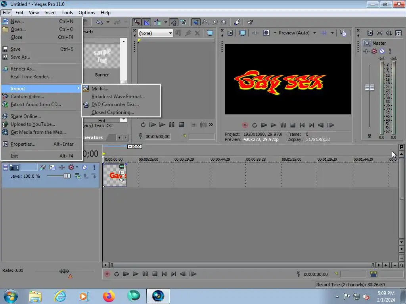Click Make Compositing Parent icon on track
406x304 pixels.
click(x=86, y=176)
